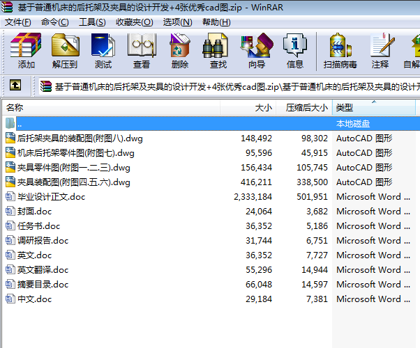This screenshot has width=420, height=348.
Task: Click Word icon of 封面.doc
Action: coord(10,211)
